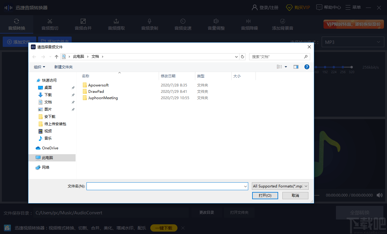This screenshot has height=234, width=387.
Task: Select 安下载 folder in navigation pane
Action: pos(47,117)
